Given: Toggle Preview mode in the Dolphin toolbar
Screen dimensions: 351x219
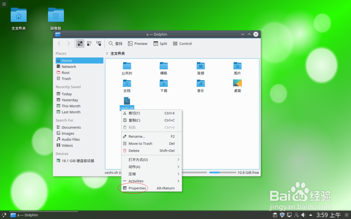Looking at the screenshot, I should point(138,43).
